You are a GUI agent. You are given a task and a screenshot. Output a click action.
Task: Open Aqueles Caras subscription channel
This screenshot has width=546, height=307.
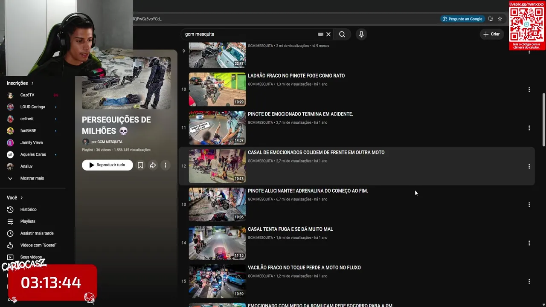point(32,154)
